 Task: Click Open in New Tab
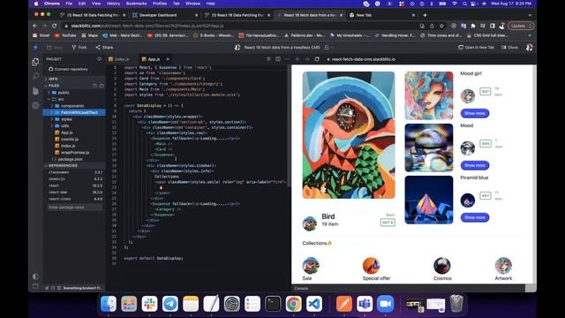click(x=476, y=47)
